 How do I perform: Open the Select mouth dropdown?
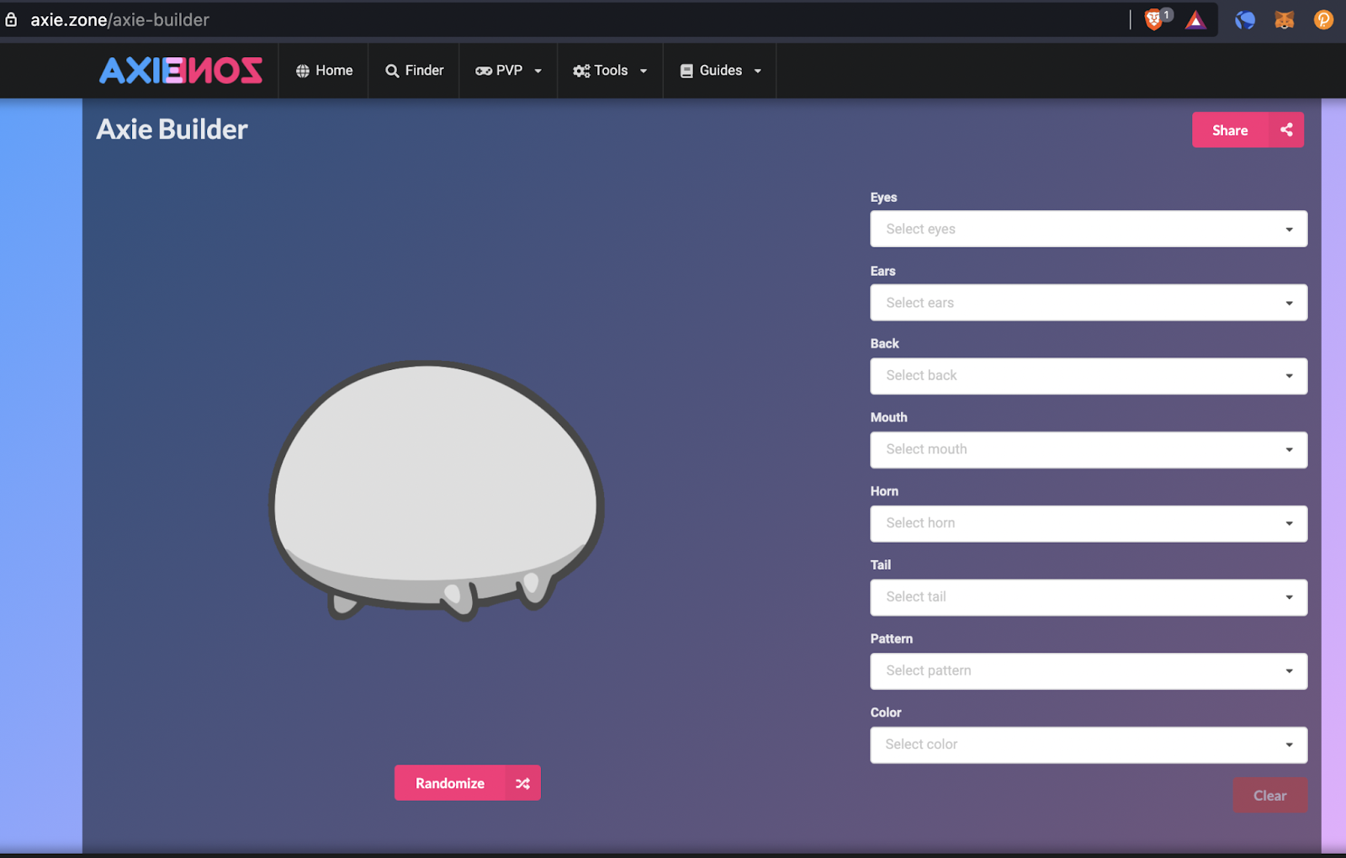(x=1089, y=450)
